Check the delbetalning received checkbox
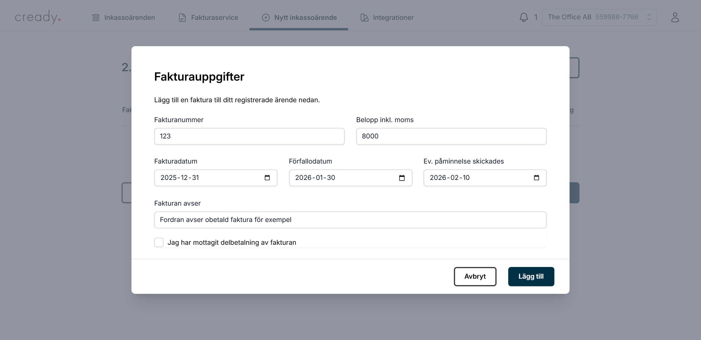The image size is (701, 340). coord(159,242)
